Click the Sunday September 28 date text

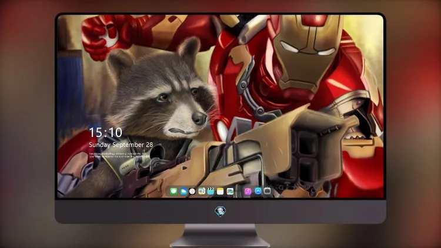click(x=121, y=145)
